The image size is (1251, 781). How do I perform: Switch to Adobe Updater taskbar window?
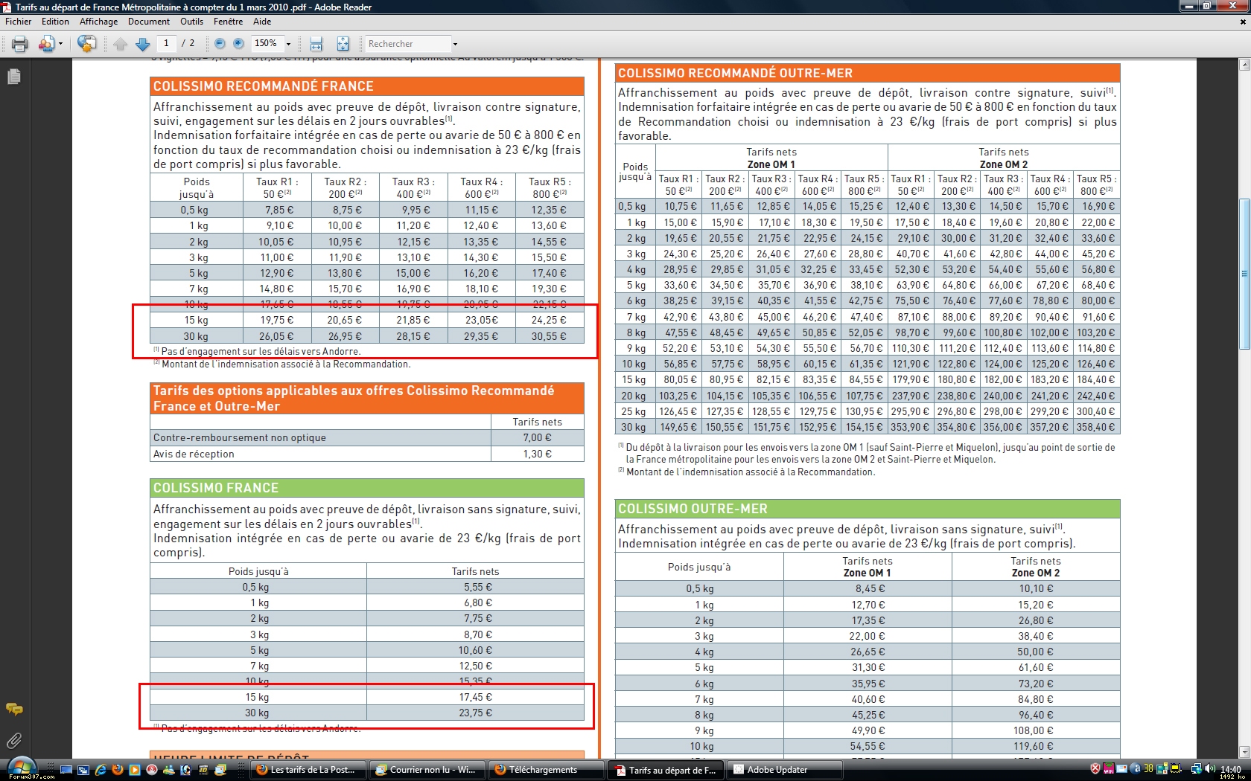click(x=785, y=770)
